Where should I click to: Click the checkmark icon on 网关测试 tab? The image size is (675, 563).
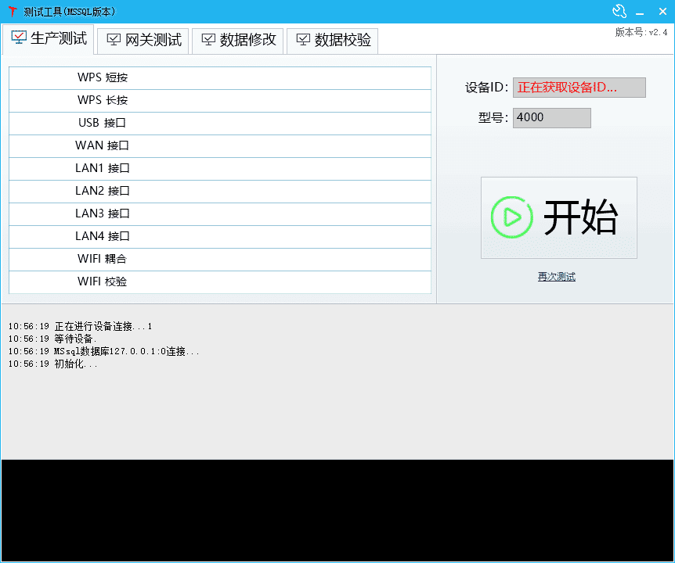pos(113,40)
